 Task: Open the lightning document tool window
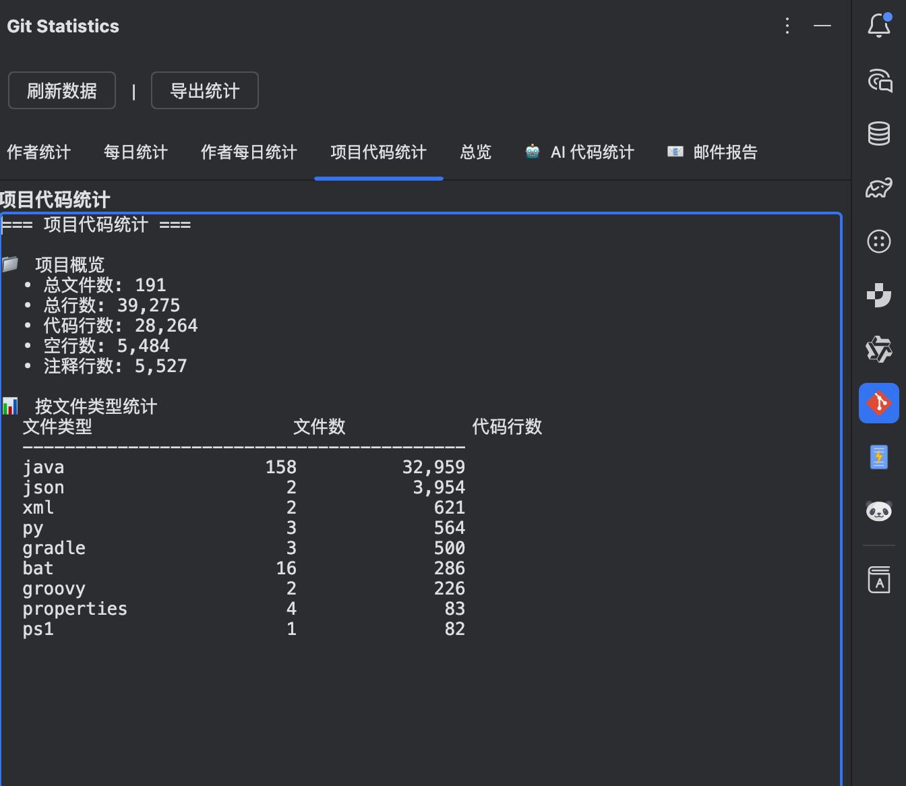(878, 457)
